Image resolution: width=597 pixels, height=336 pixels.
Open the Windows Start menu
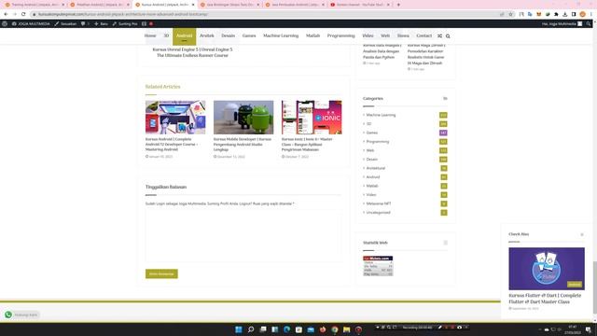click(239, 329)
